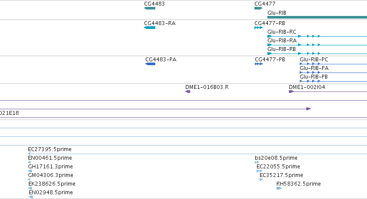Click the purple DME1-016B03.R arrow glyph
Screen dimensions: 367x199
[188, 92]
